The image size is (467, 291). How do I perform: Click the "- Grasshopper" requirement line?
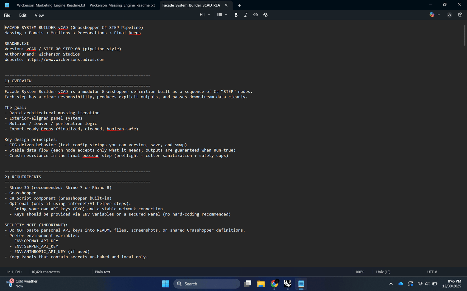[21, 193]
